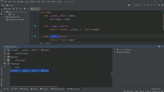
Task: Click the console horizontal scrollbar
Action: click(x=34, y=87)
